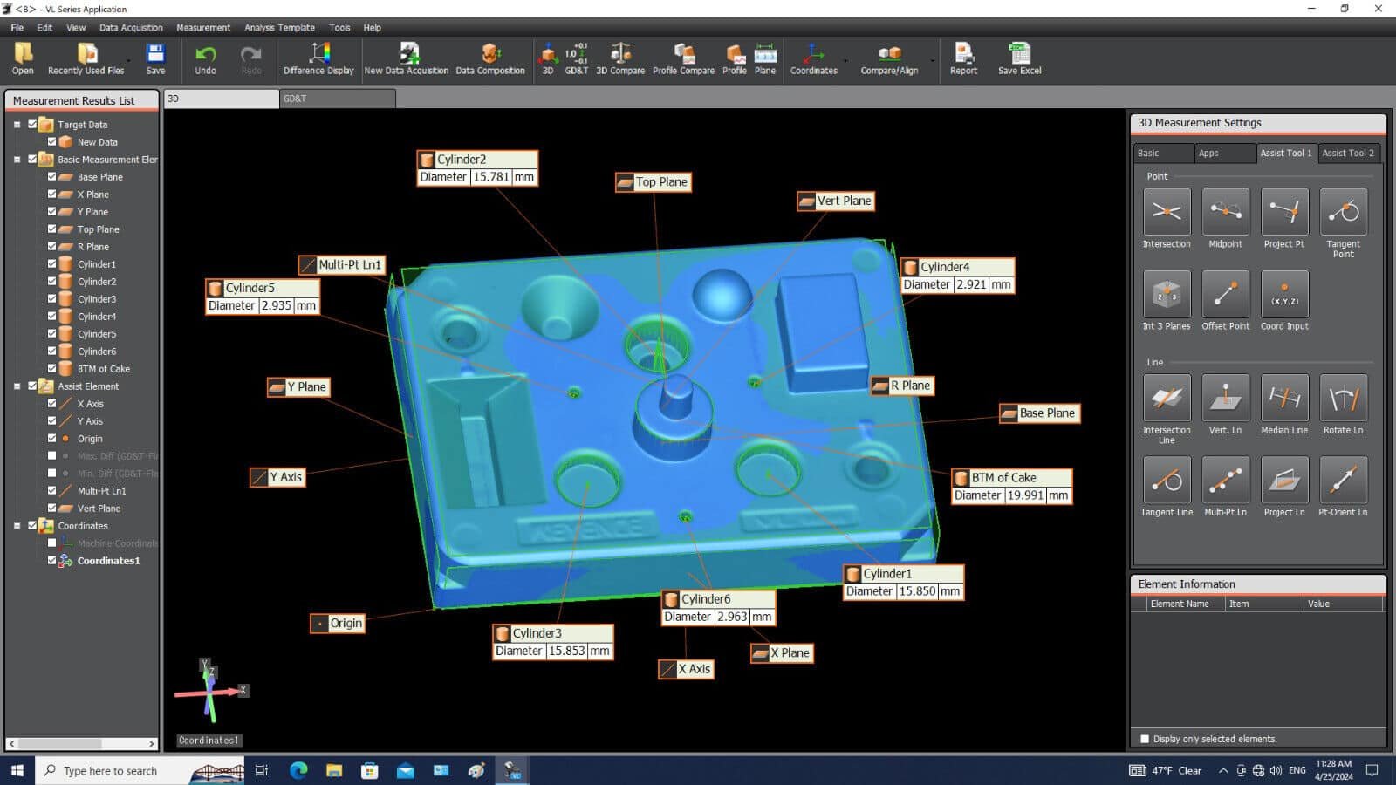Uncheck the Cylinder3 checkbox in results list

(x=51, y=298)
